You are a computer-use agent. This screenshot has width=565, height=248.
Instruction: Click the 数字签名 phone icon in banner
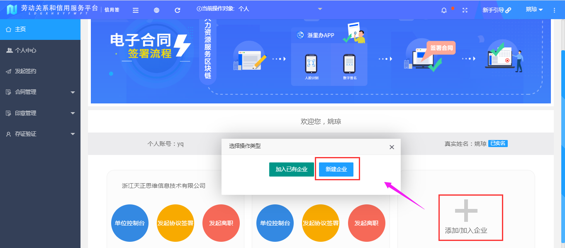point(349,64)
